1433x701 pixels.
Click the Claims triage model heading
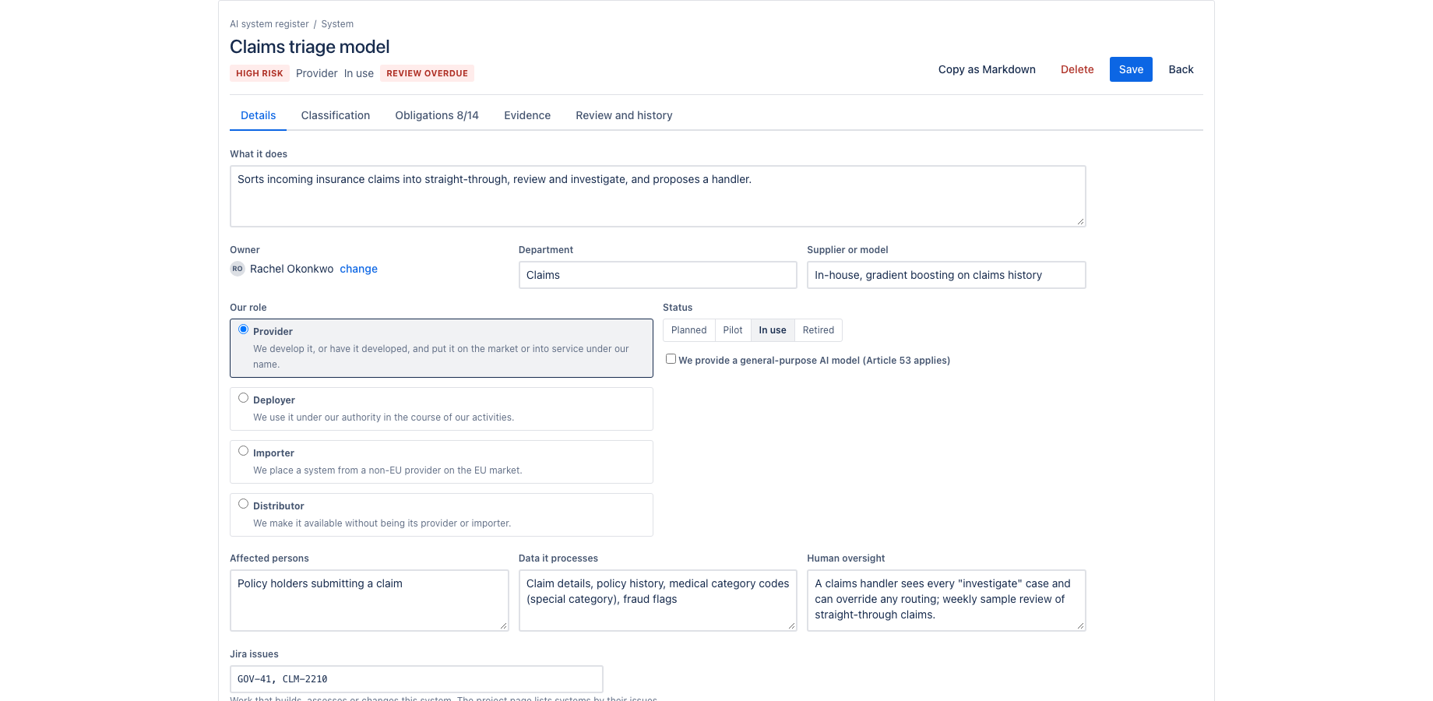(x=310, y=47)
